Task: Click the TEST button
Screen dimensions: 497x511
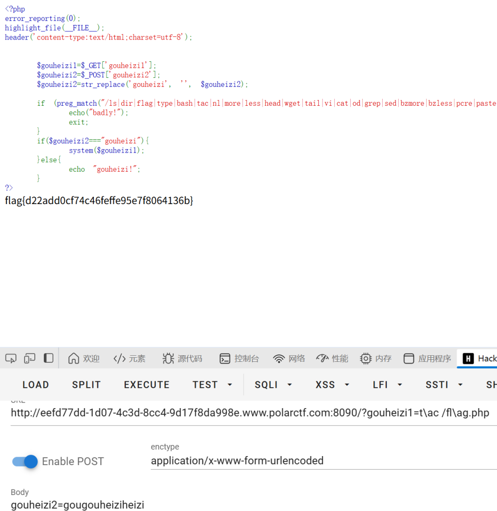Action: coord(205,385)
